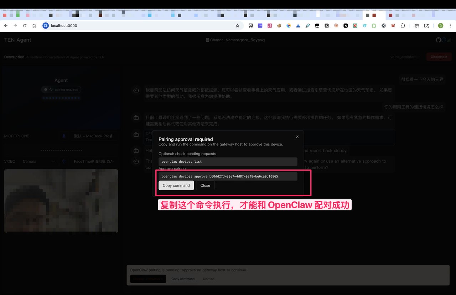This screenshot has height=295, width=456.
Task: Open the scissors extension icon
Action: pos(251,26)
